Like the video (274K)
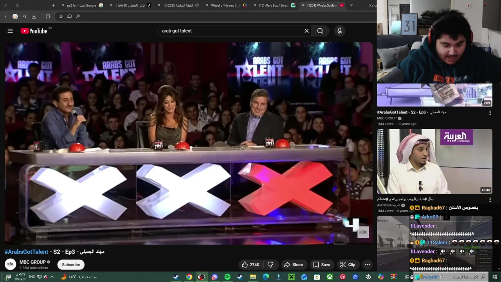The width and height of the screenshot is (501, 282). (250, 265)
